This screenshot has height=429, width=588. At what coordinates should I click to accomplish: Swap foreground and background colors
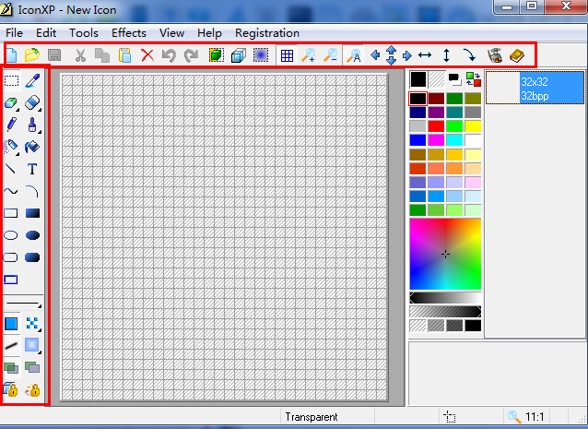click(474, 79)
